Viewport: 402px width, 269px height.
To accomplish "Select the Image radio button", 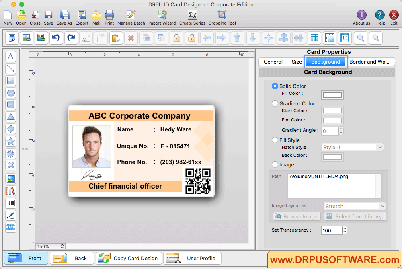I will 275,164.
